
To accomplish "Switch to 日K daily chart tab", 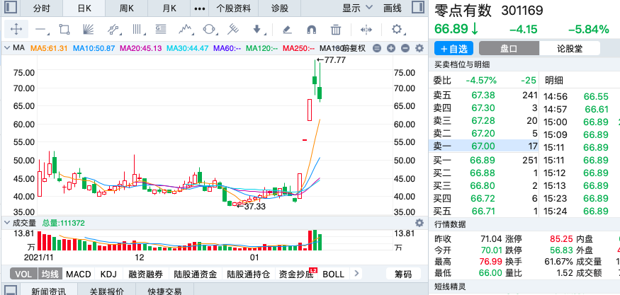I will point(84,8).
